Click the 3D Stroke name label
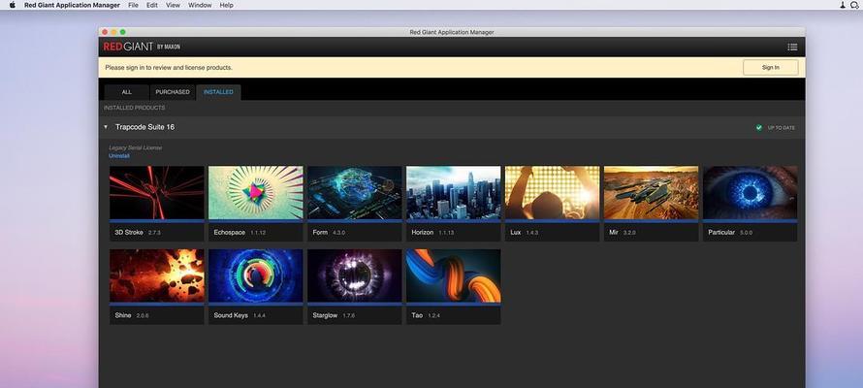This screenshot has width=863, height=388. pyautogui.click(x=129, y=232)
